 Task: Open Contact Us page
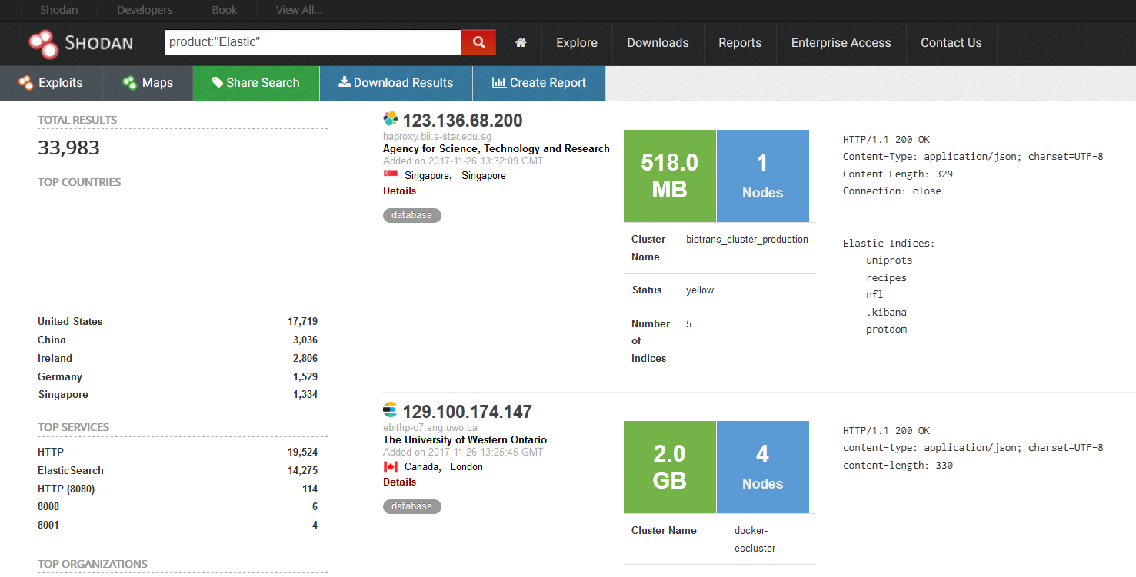[951, 43]
